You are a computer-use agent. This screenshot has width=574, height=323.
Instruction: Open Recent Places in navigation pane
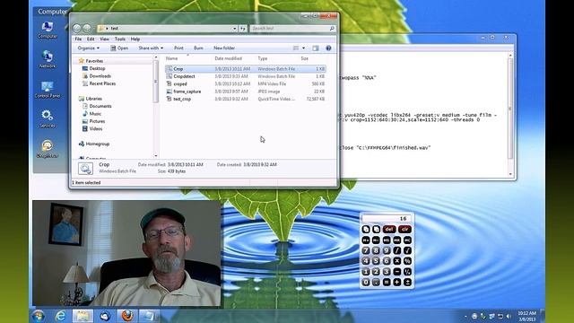tap(102, 83)
